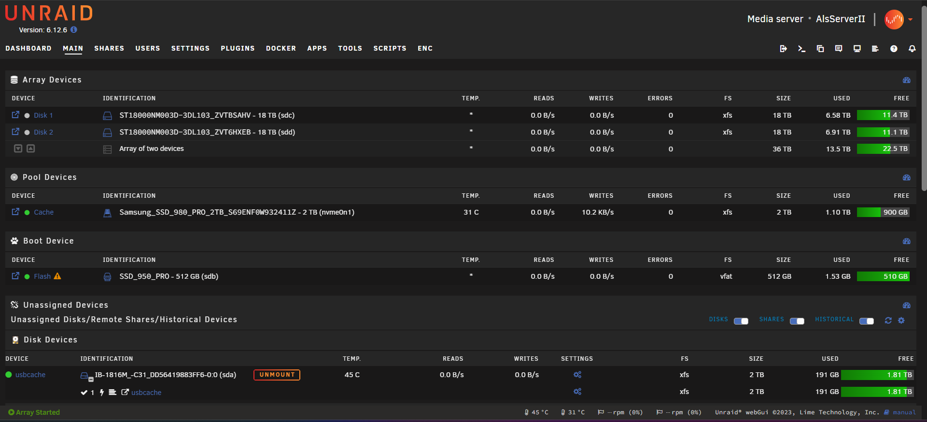This screenshot has width=927, height=422.
Task: Expand usbcache partitions via drive icon
Action: 86,376
